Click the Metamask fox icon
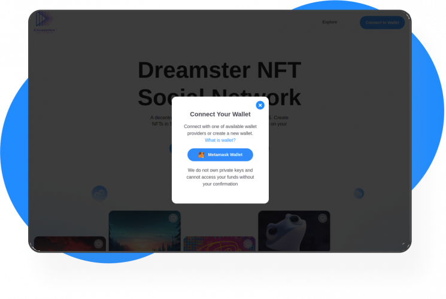The image size is (446, 299). coord(201,155)
